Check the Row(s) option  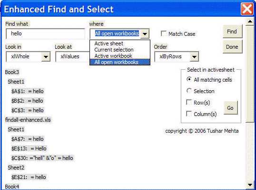coord(189,102)
